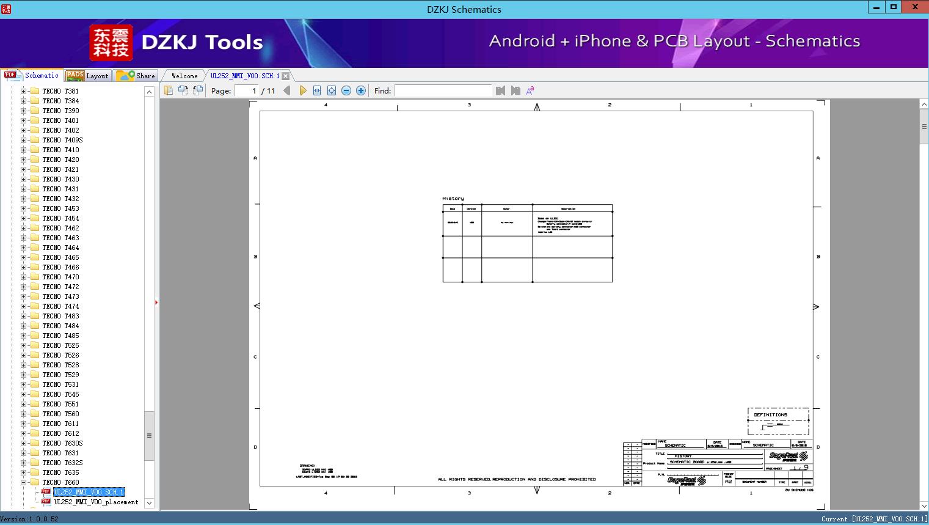Image resolution: width=929 pixels, height=525 pixels.
Task: Expand the TECNO T560 folder
Action: [23, 414]
